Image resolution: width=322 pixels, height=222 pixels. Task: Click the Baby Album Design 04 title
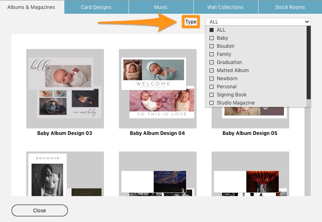pyautogui.click(x=157, y=133)
